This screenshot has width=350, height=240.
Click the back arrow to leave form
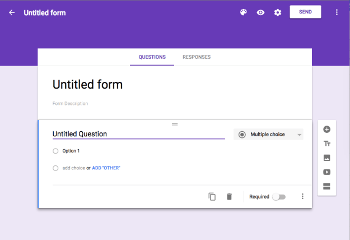[x=12, y=12]
